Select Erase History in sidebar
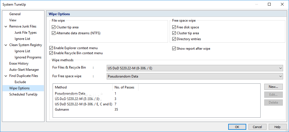The width and height of the screenshot is (289, 132). pyautogui.click(x=19, y=63)
